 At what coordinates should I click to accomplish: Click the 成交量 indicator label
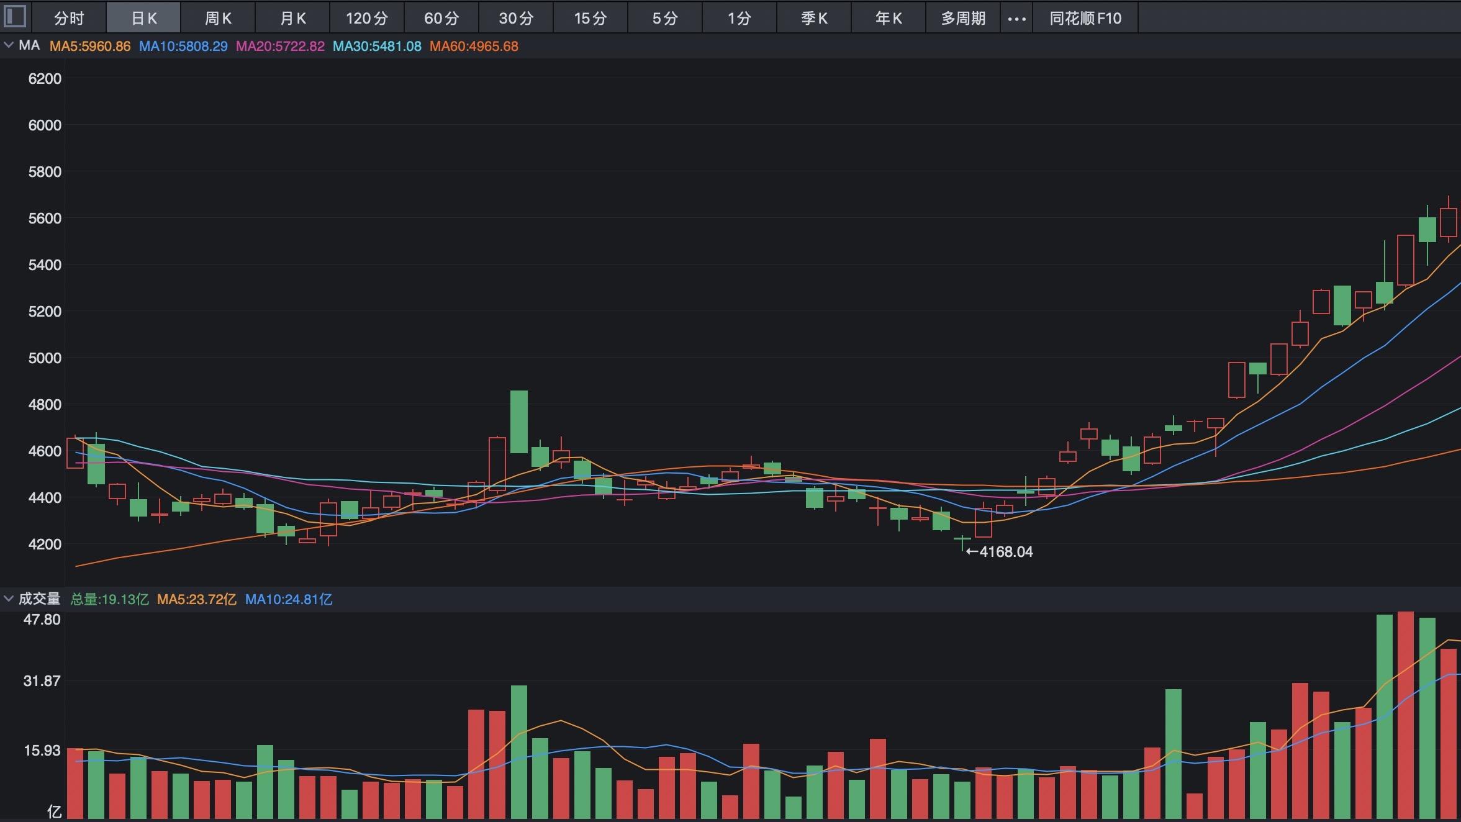point(39,598)
